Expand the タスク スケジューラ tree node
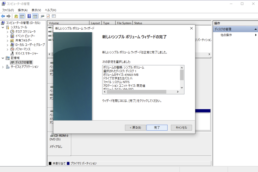This screenshot has height=172, width=258. click(7, 32)
